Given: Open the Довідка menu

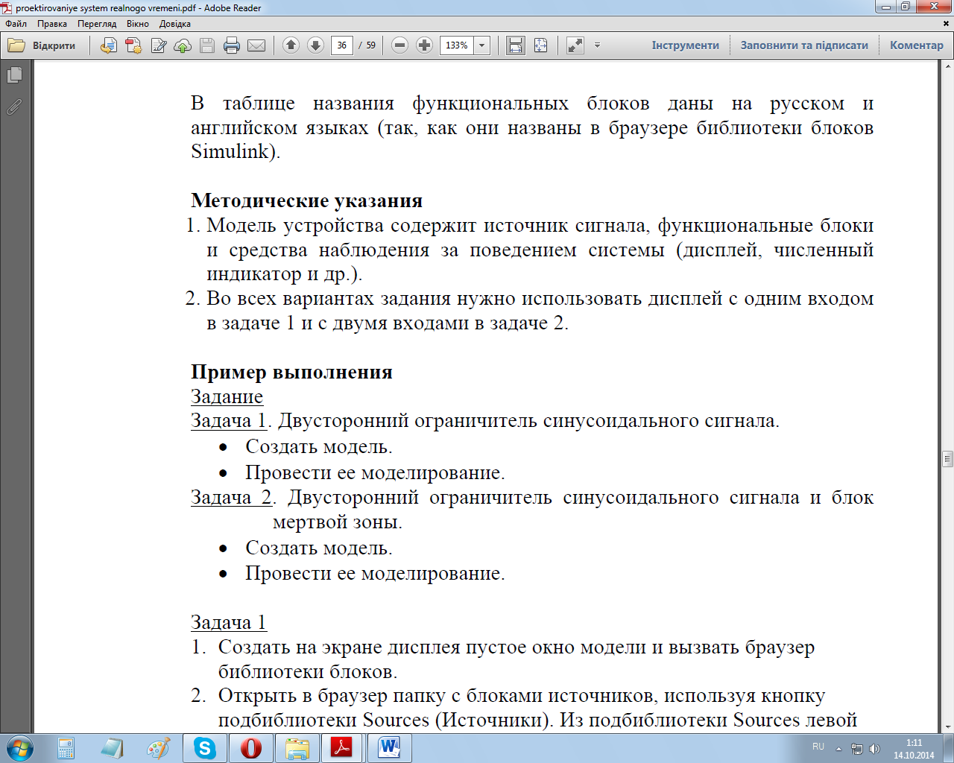Looking at the screenshot, I should tap(175, 24).
